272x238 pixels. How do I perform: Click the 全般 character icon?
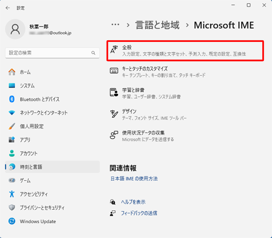[114, 50]
